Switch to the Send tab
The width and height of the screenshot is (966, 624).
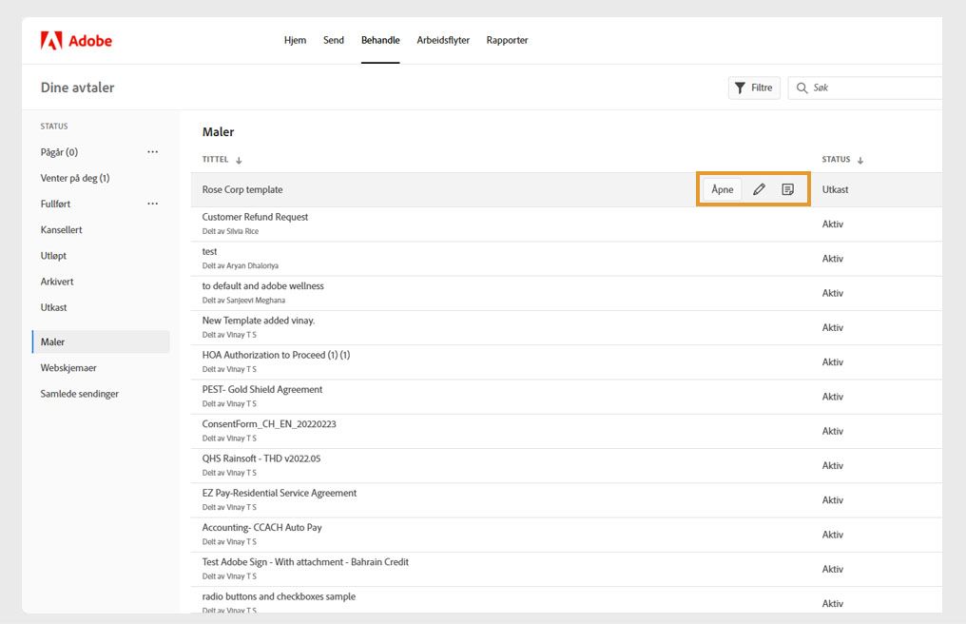pyautogui.click(x=334, y=41)
